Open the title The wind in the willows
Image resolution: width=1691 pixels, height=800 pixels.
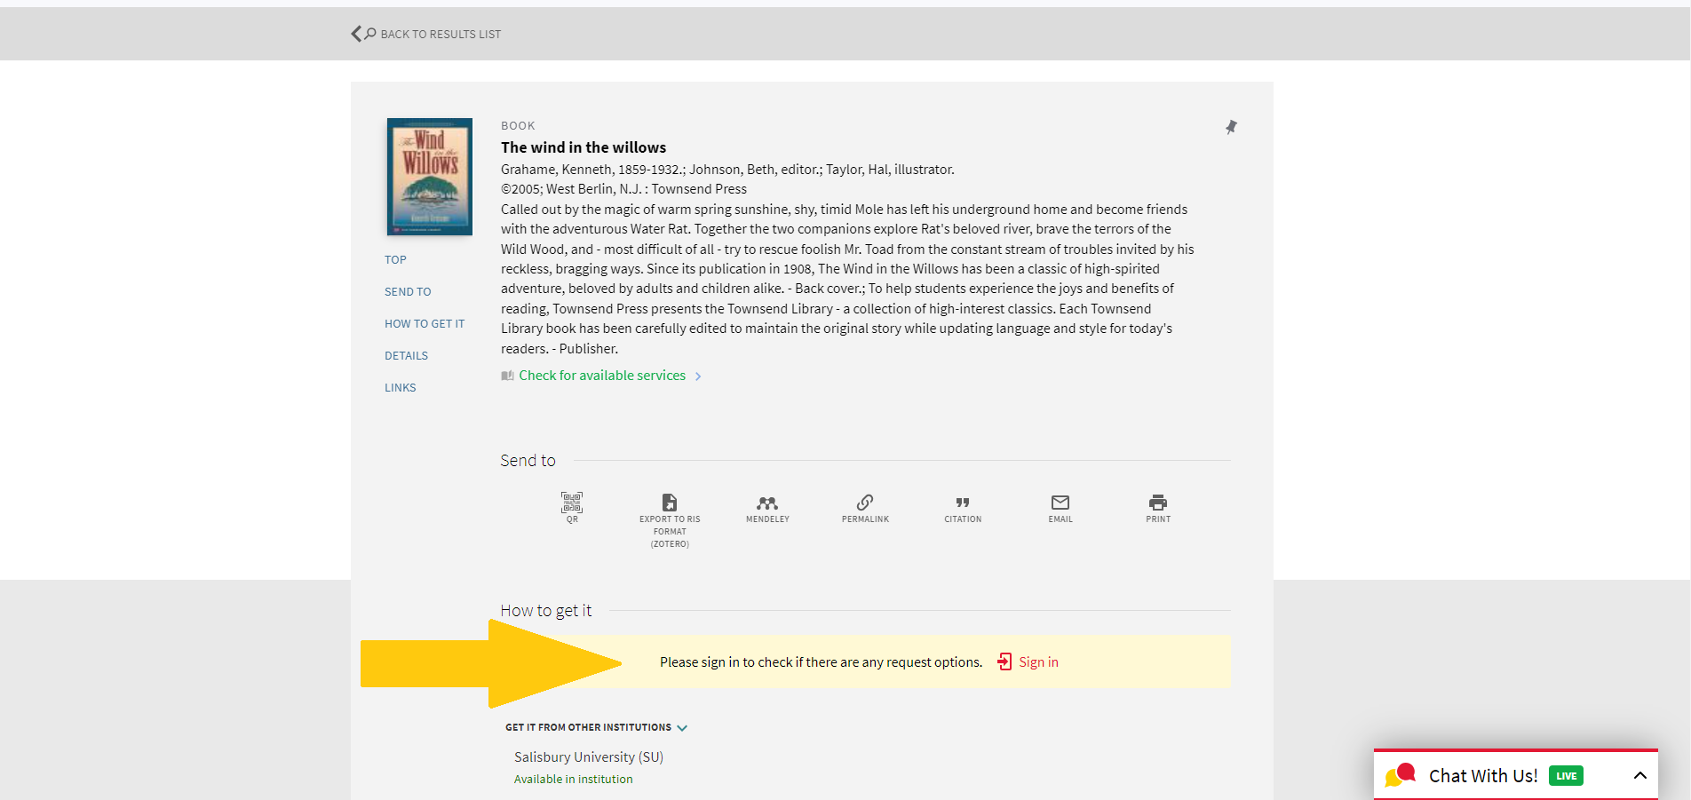pos(584,147)
